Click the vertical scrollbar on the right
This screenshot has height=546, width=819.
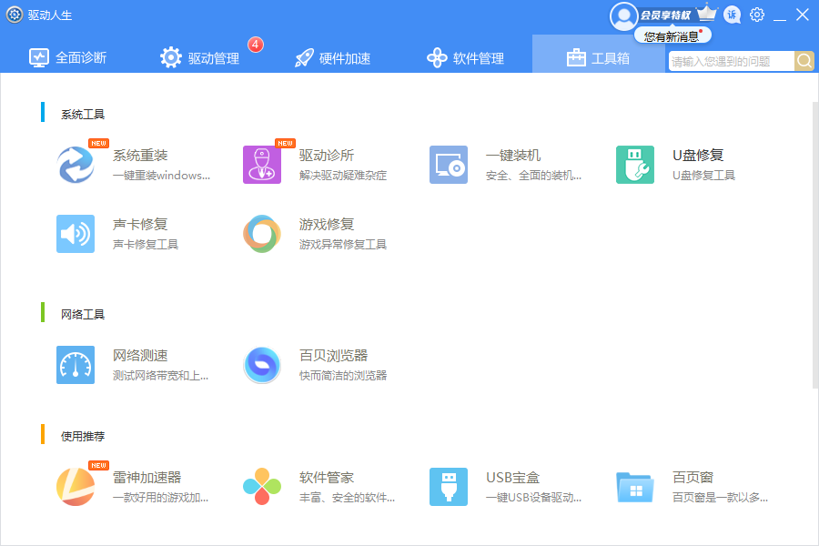[x=814, y=246]
